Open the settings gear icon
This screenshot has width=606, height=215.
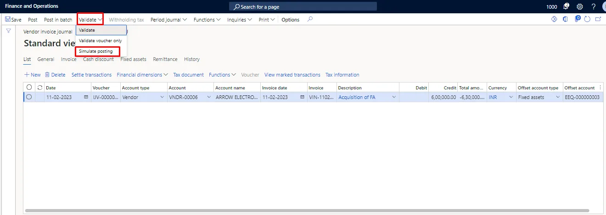(x=580, y=7)
